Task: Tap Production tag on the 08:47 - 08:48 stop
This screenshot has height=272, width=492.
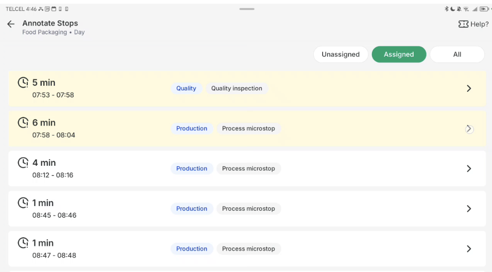Action: pos(192,249)
